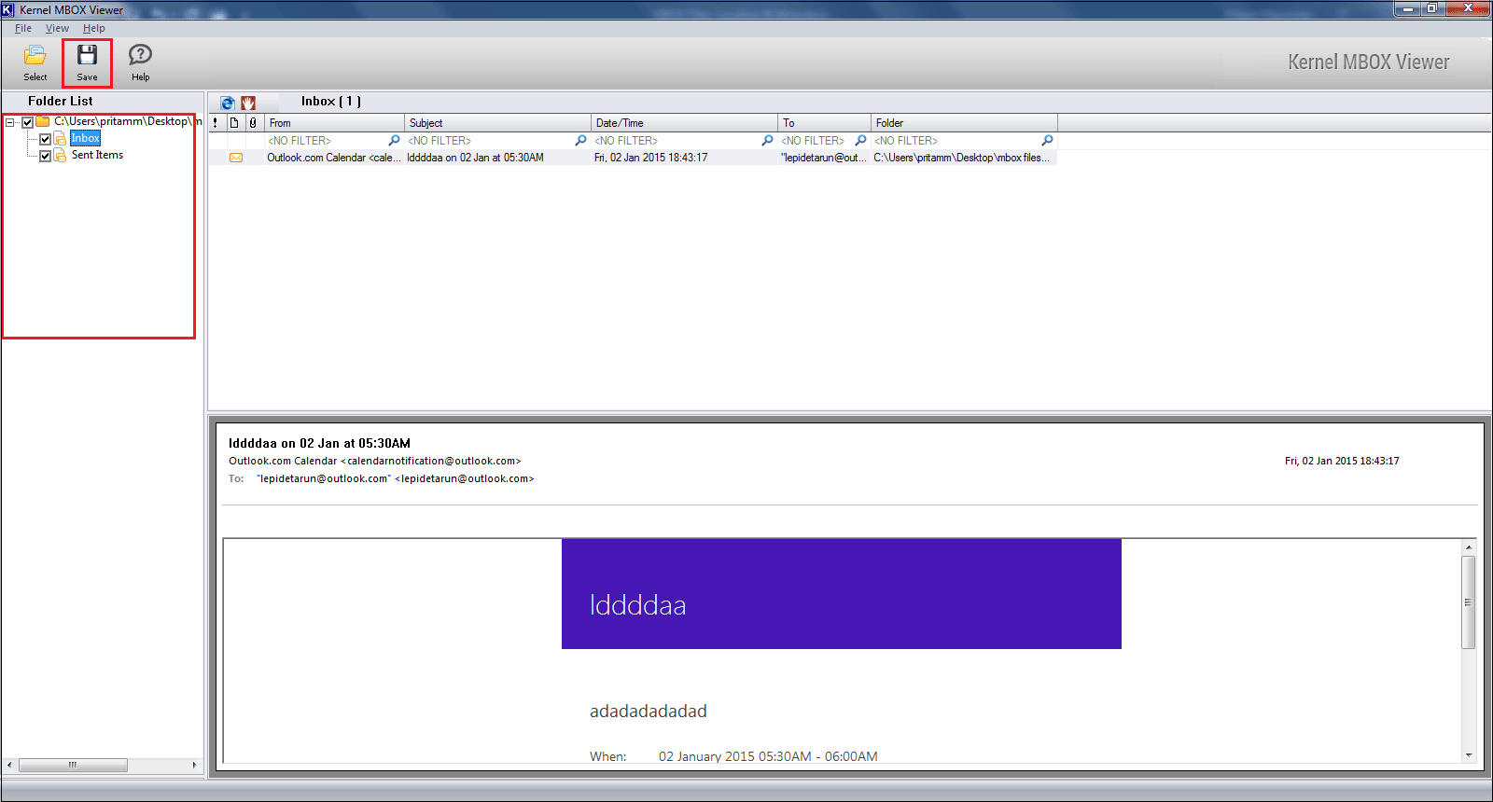This screenshot has width=1493, height=802.
Task: Sort by the Folder column header
Action: (x=964, y=122)
